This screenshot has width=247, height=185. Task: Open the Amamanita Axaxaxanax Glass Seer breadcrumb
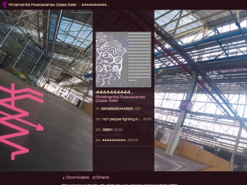(43, 5)
